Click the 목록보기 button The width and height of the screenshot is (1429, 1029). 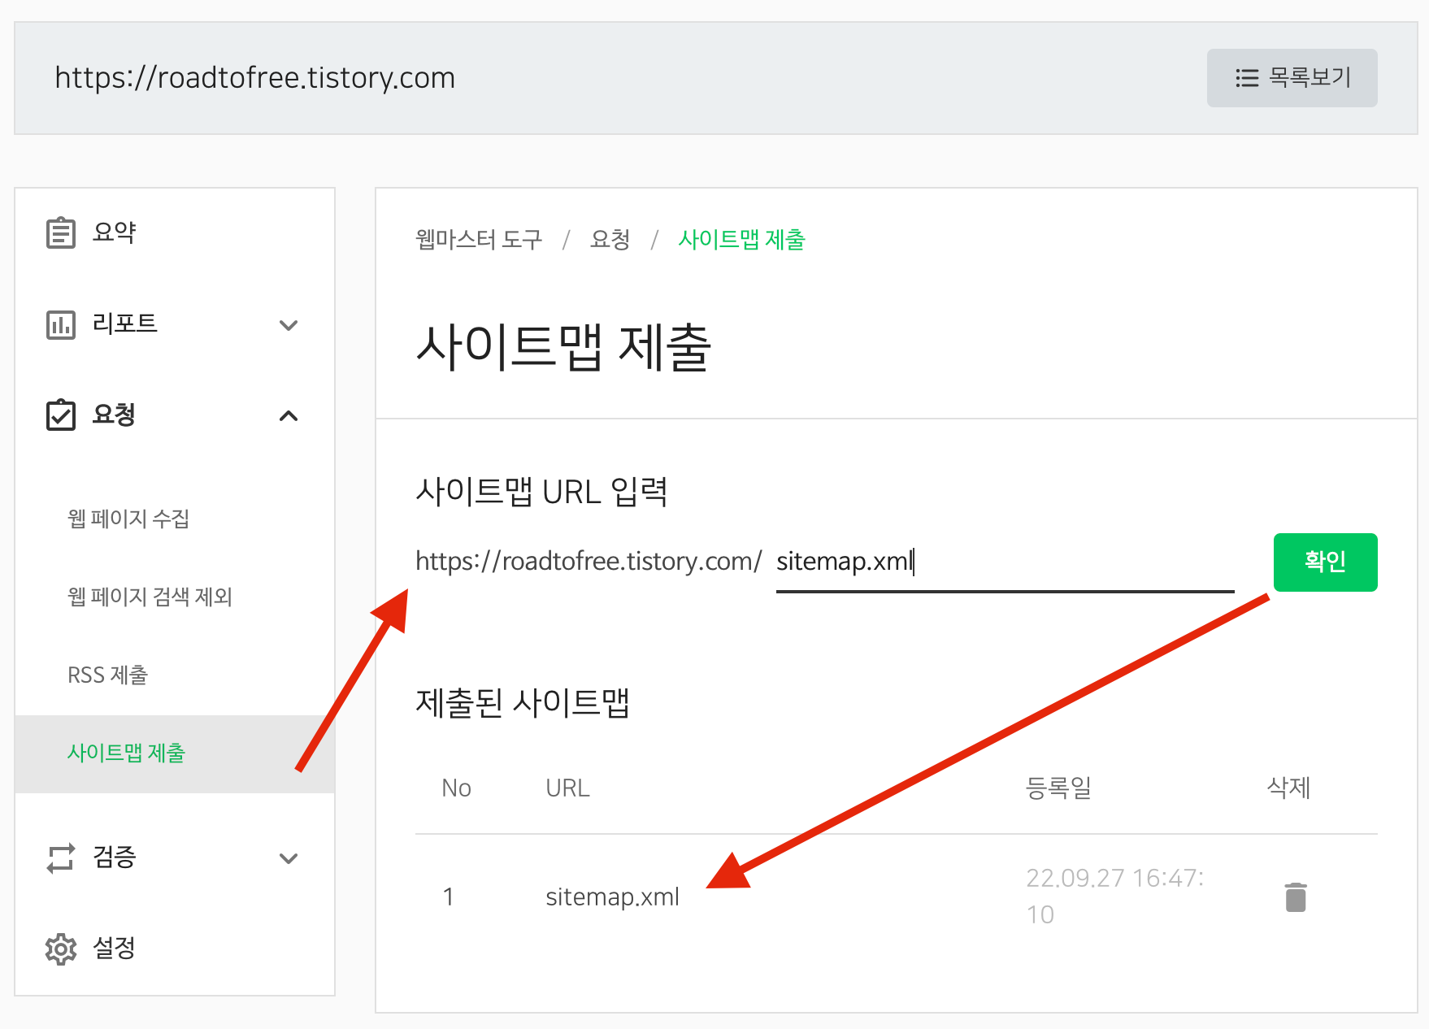coord(1292,78)
